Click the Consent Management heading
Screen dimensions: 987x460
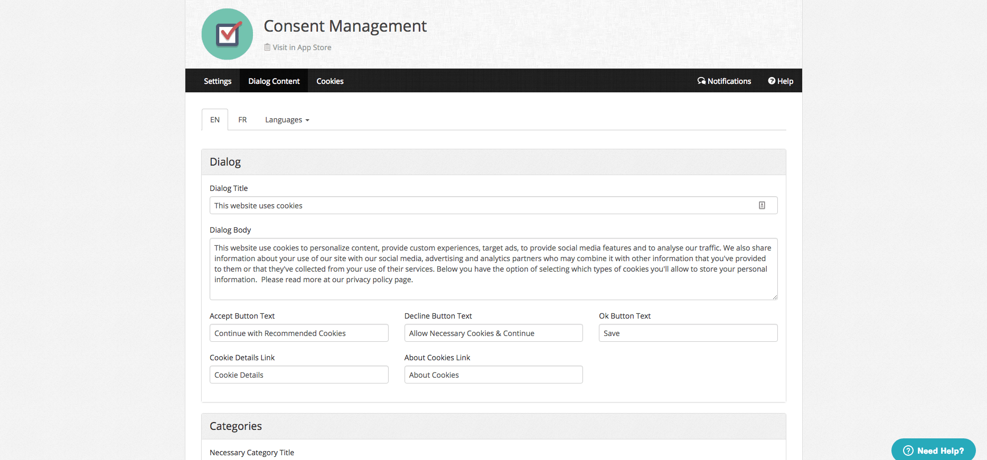click(x=345, y=26)
